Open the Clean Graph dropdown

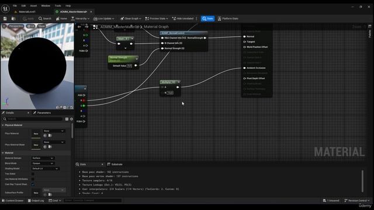[130, 19]
